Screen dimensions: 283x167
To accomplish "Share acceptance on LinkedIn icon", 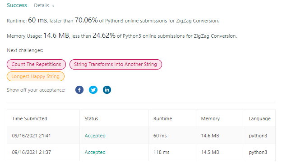I will (107, 90).
